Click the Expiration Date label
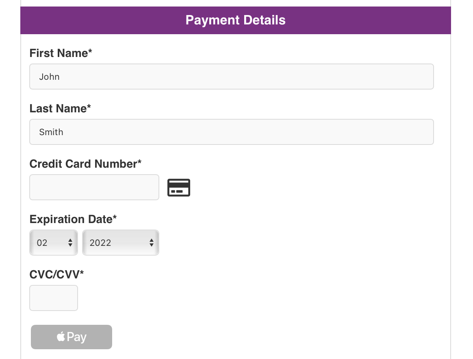Image resolution: width=473 pixels, height=359 pixels. click(x=73, y=219)
